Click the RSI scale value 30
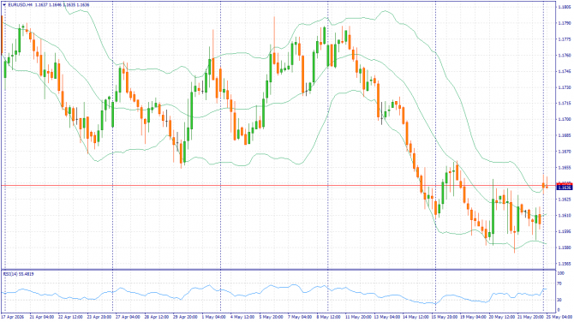 (559, 300)
